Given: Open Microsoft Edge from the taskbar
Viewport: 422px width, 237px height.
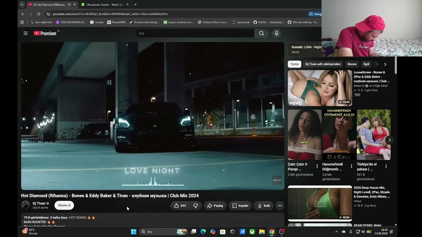Looking at the screenshot, I should [x=203, y=232].
